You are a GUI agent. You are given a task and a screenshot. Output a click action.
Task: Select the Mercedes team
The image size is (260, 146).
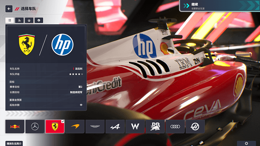pos(35,127)
